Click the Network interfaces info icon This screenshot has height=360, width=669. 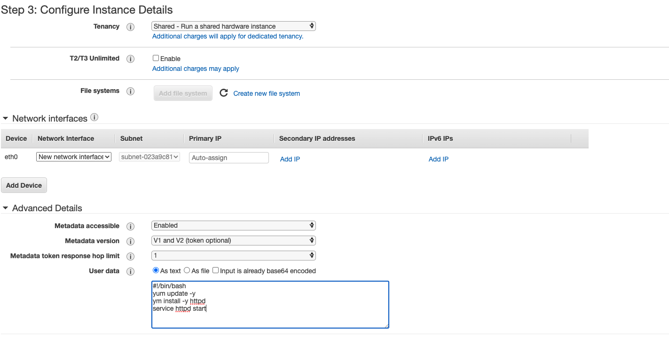pyautogui.click(x=94, y=117)
